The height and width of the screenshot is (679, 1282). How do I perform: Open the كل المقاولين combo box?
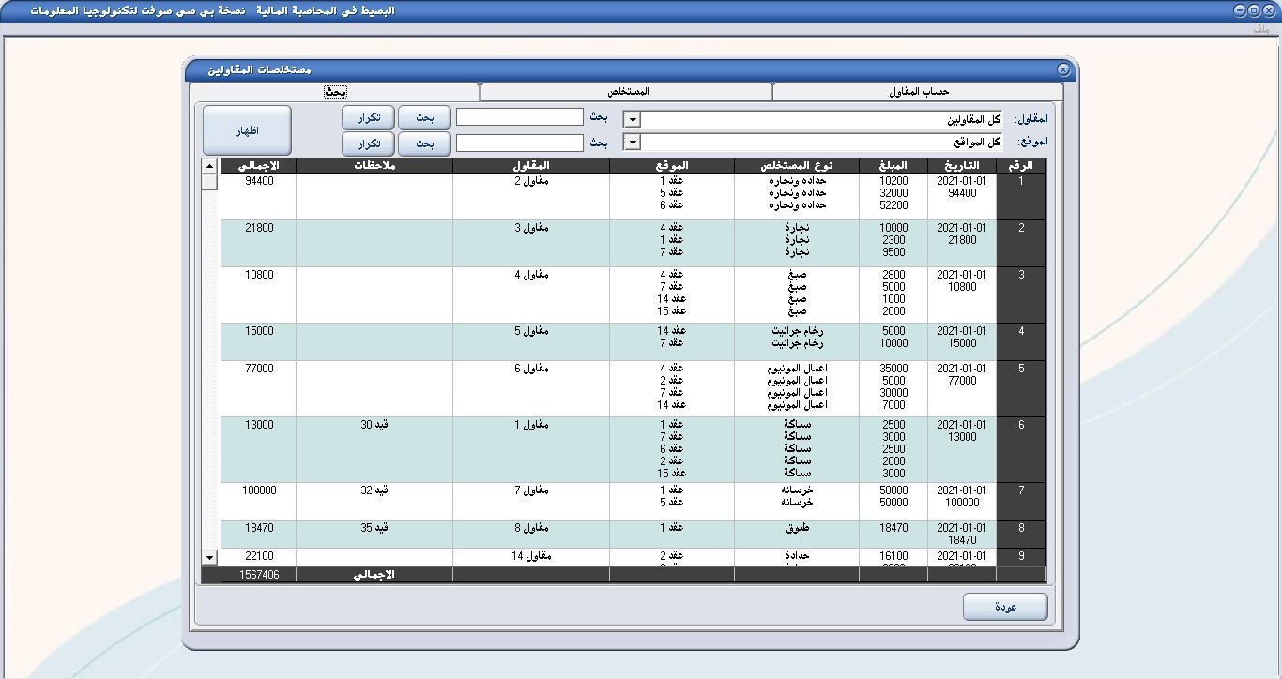tap(822, 120)
